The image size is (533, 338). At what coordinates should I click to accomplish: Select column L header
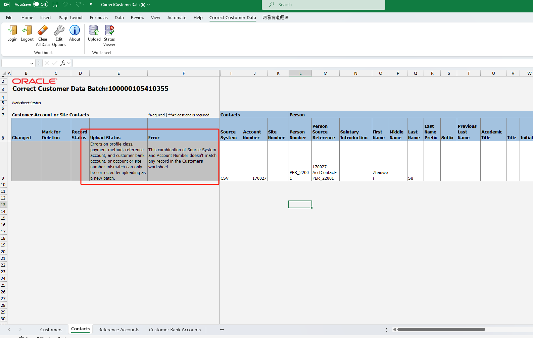point(300,73)
